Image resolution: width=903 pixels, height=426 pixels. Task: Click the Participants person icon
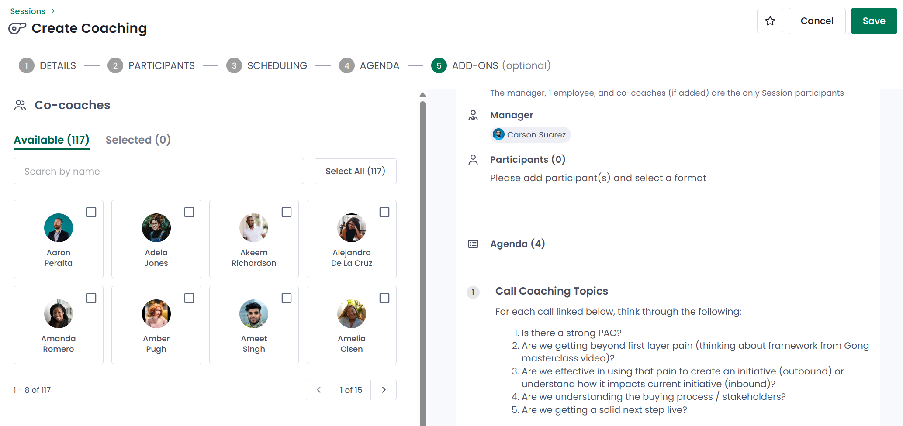tap(473, 160)
